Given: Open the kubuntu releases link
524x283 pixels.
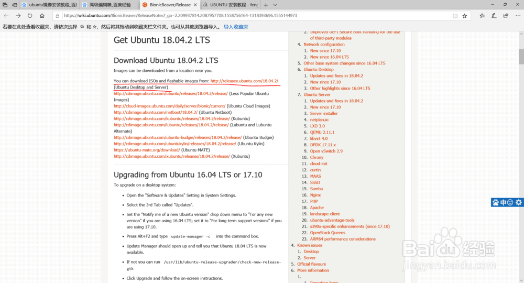Looking at the screenshot, I should tap(172, 118).
